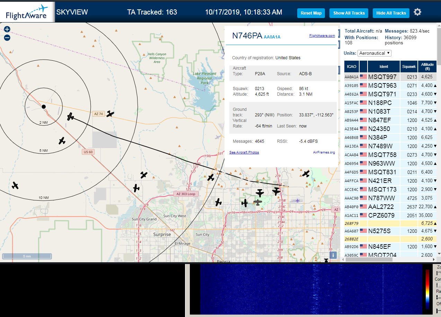Select the faint purple aircraft icon
The height and width of the screenshot is (317, 441).
tap(297, 200)
